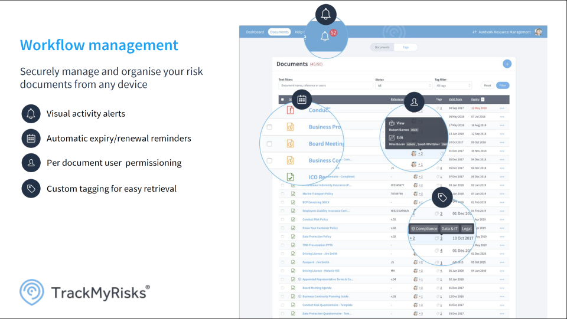Screen dimensions: 567x319
Task: Click tag icon beside Custom tagging for easy retrieval
Action: [x=31, y=189]
